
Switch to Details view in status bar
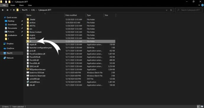198,107
